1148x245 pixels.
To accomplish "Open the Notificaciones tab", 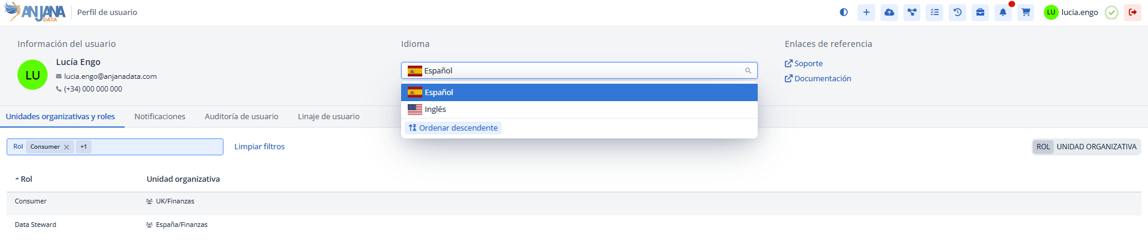I will [160, 117].
